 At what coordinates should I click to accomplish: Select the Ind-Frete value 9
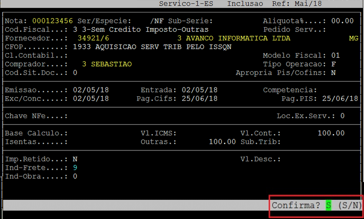point(75,168)
